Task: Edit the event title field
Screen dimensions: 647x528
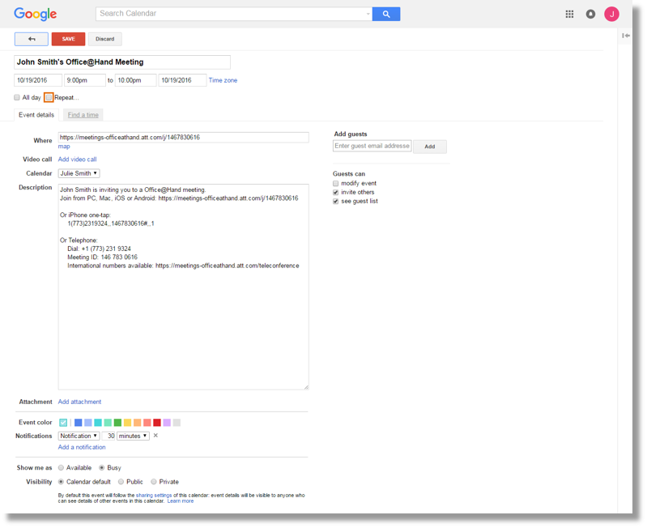Action: 122,62
